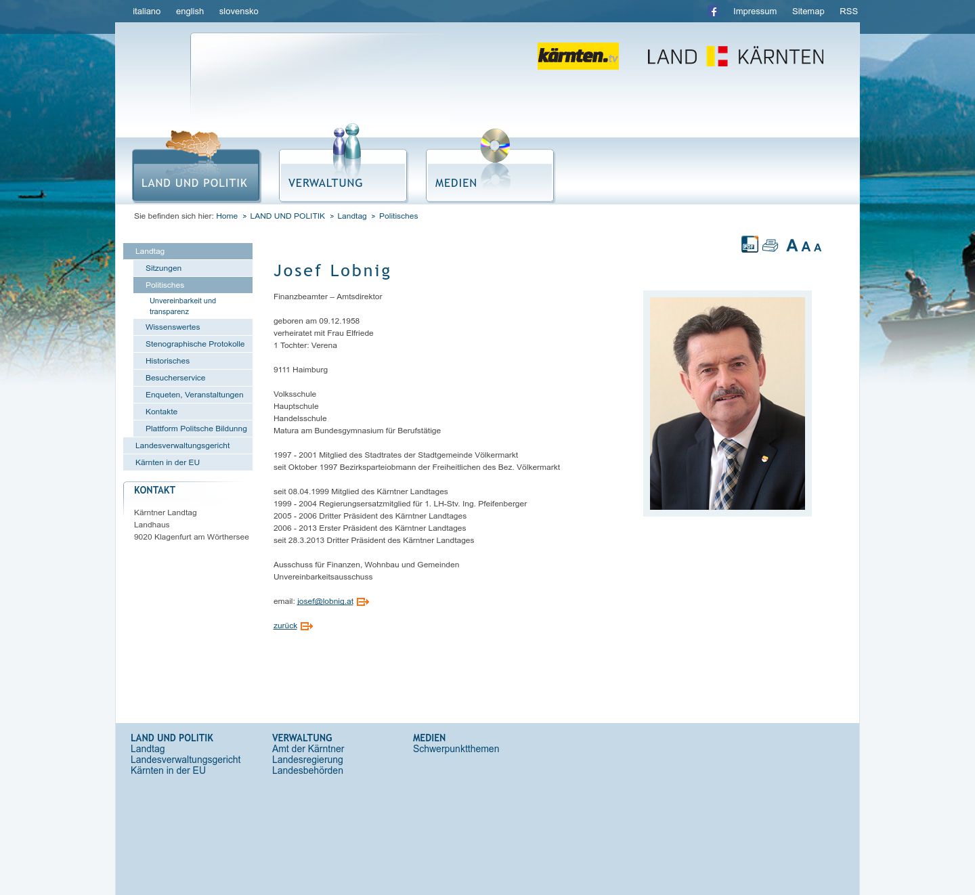
Task: Open the LAND UND POLITIK main tab
Action: click(196, 175)
